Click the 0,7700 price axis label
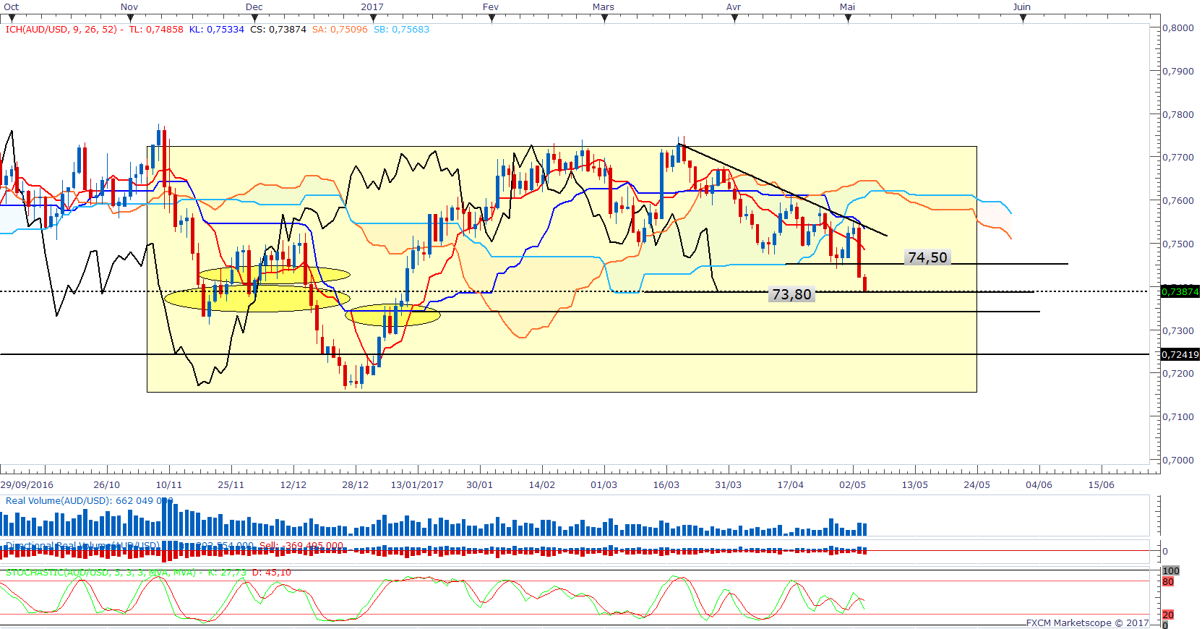This screenshot has height=629, width=1202. point(1178,158)
